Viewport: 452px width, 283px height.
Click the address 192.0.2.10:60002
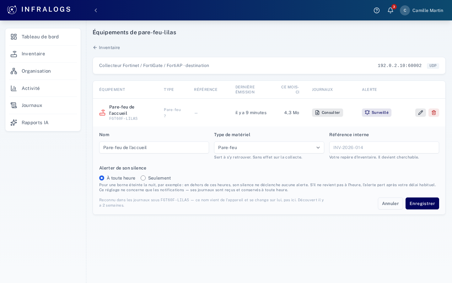tap(400, 66)
